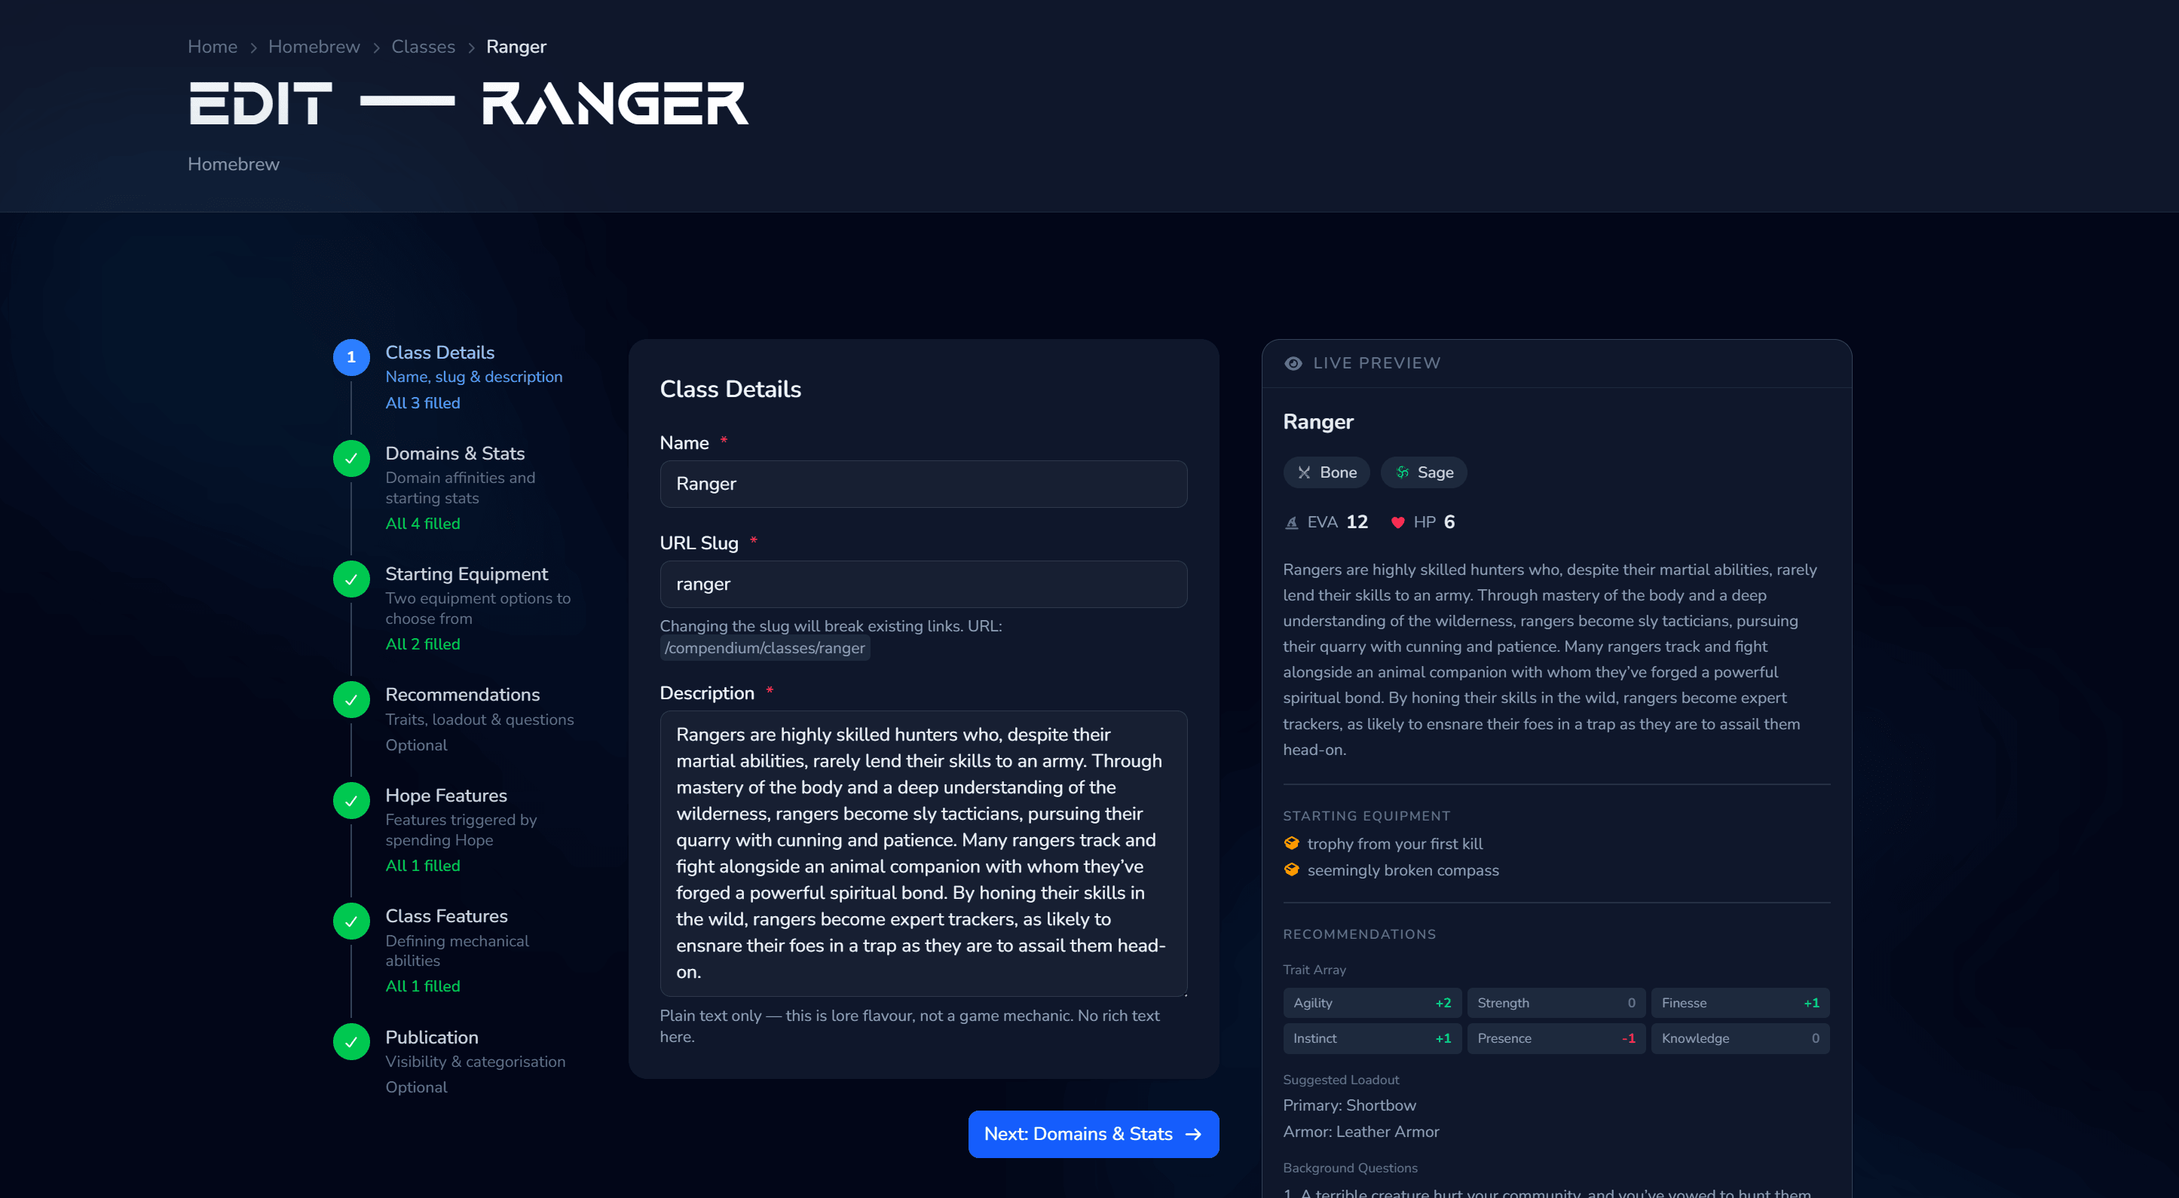Click the Publication green checkmark icon
This screenshot has width=2179, height=1198.
[351, 1043]
